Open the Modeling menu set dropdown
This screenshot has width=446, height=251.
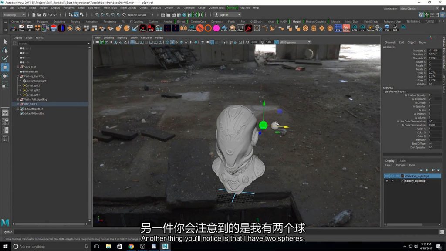14,15
